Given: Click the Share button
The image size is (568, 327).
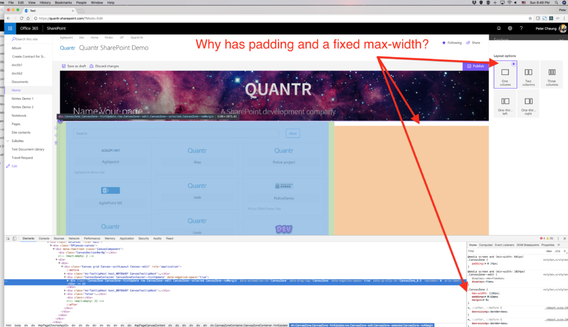Looking at the screenshot, I should click(x=473, y=43).
